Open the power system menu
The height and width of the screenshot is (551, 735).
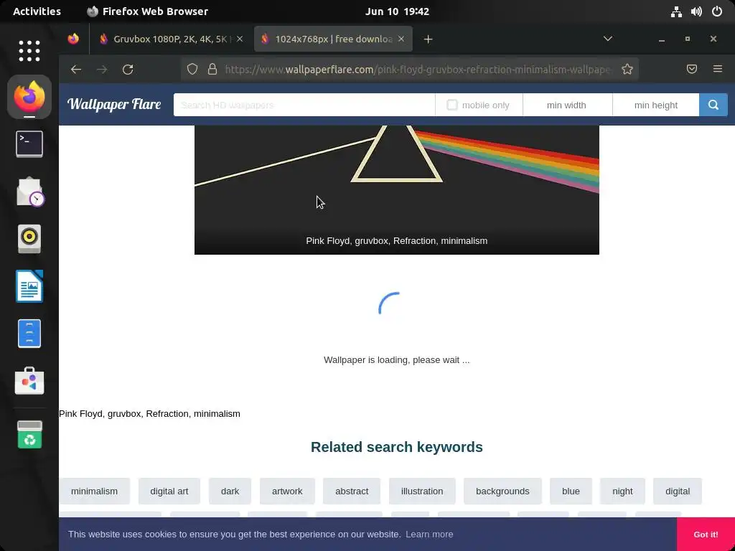pyautogui.click(x=717, y=11)
